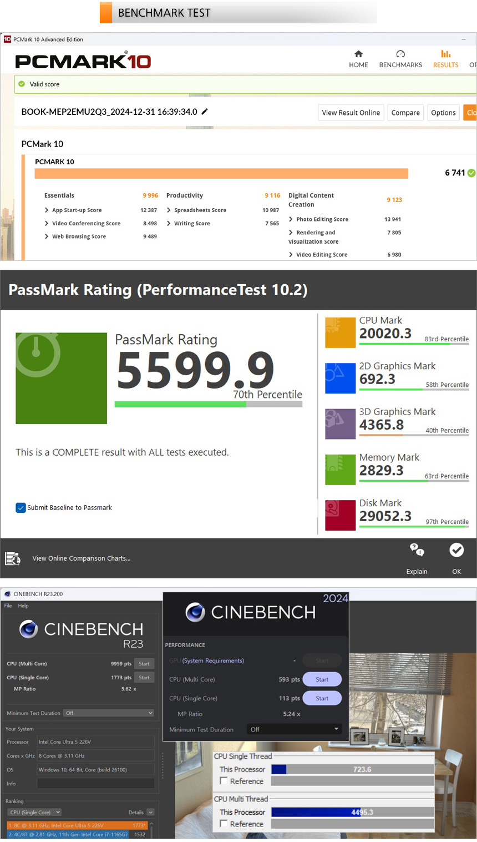Click the Results bar chart icon

(x=445, y=54)
